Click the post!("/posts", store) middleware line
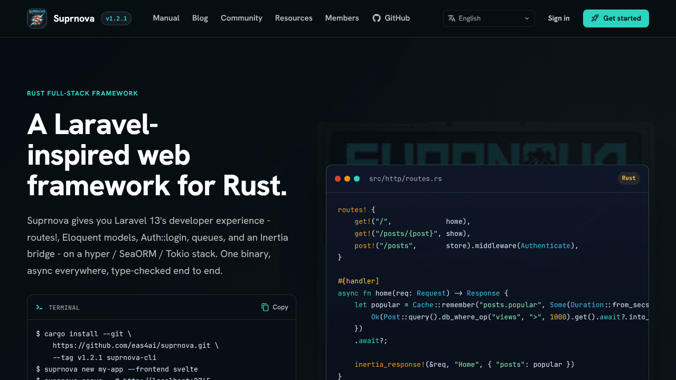 click(x=467, y=245)
